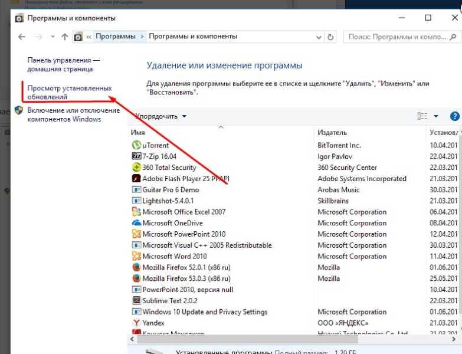Click the shield icon beside Windows components

point(19,110)
